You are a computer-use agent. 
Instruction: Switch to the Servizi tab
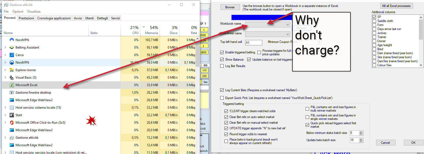115,18
